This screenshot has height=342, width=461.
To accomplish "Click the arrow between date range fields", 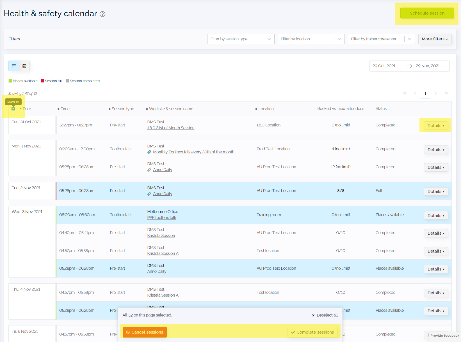I will click(x=409, y=66).
